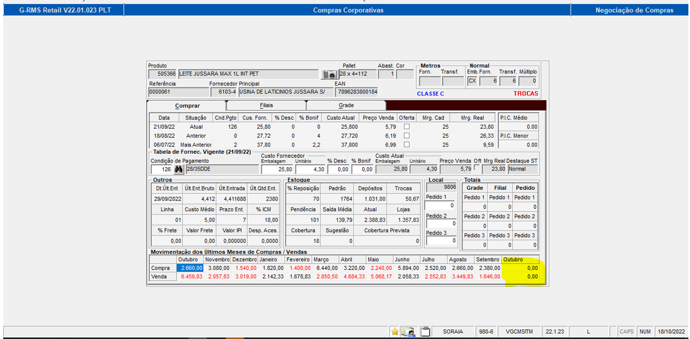Click Depósitos value 1.031,00

click(x=371, y=198)
